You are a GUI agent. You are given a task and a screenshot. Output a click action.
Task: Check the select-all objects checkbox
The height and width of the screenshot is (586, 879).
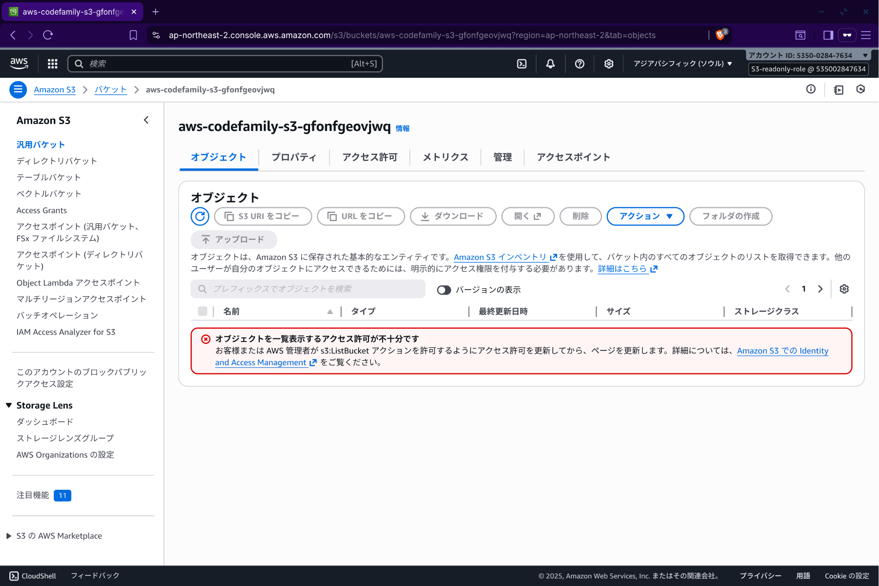[x=203, y=311]
